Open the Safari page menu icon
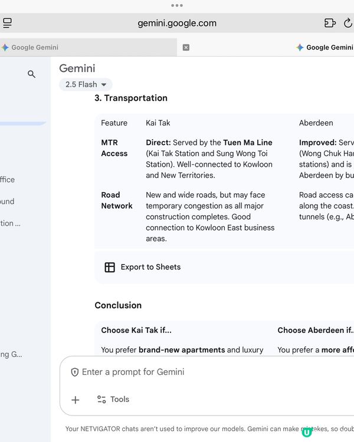The image size is (354, 442). point(7,23)
